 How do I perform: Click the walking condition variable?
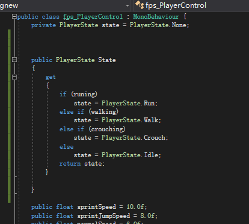[x=103, y=111]
